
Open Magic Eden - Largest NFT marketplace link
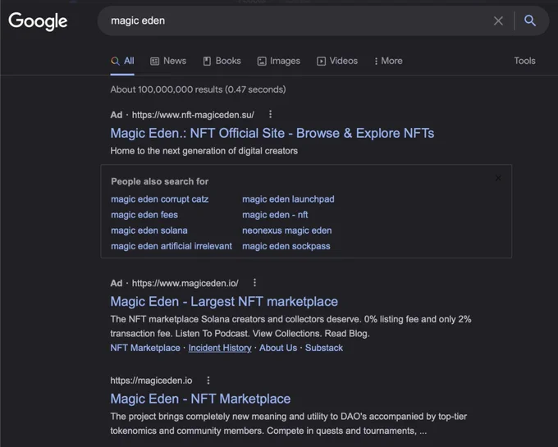point(224,302)
